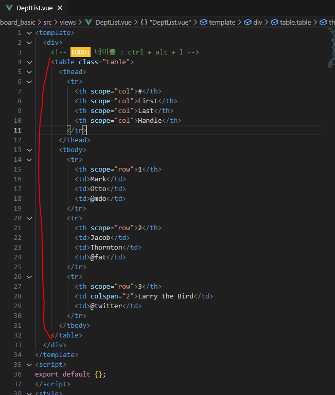Place cursor on 'Handle' header text
The image size is (335, 395).
click(x=150, y=121)
